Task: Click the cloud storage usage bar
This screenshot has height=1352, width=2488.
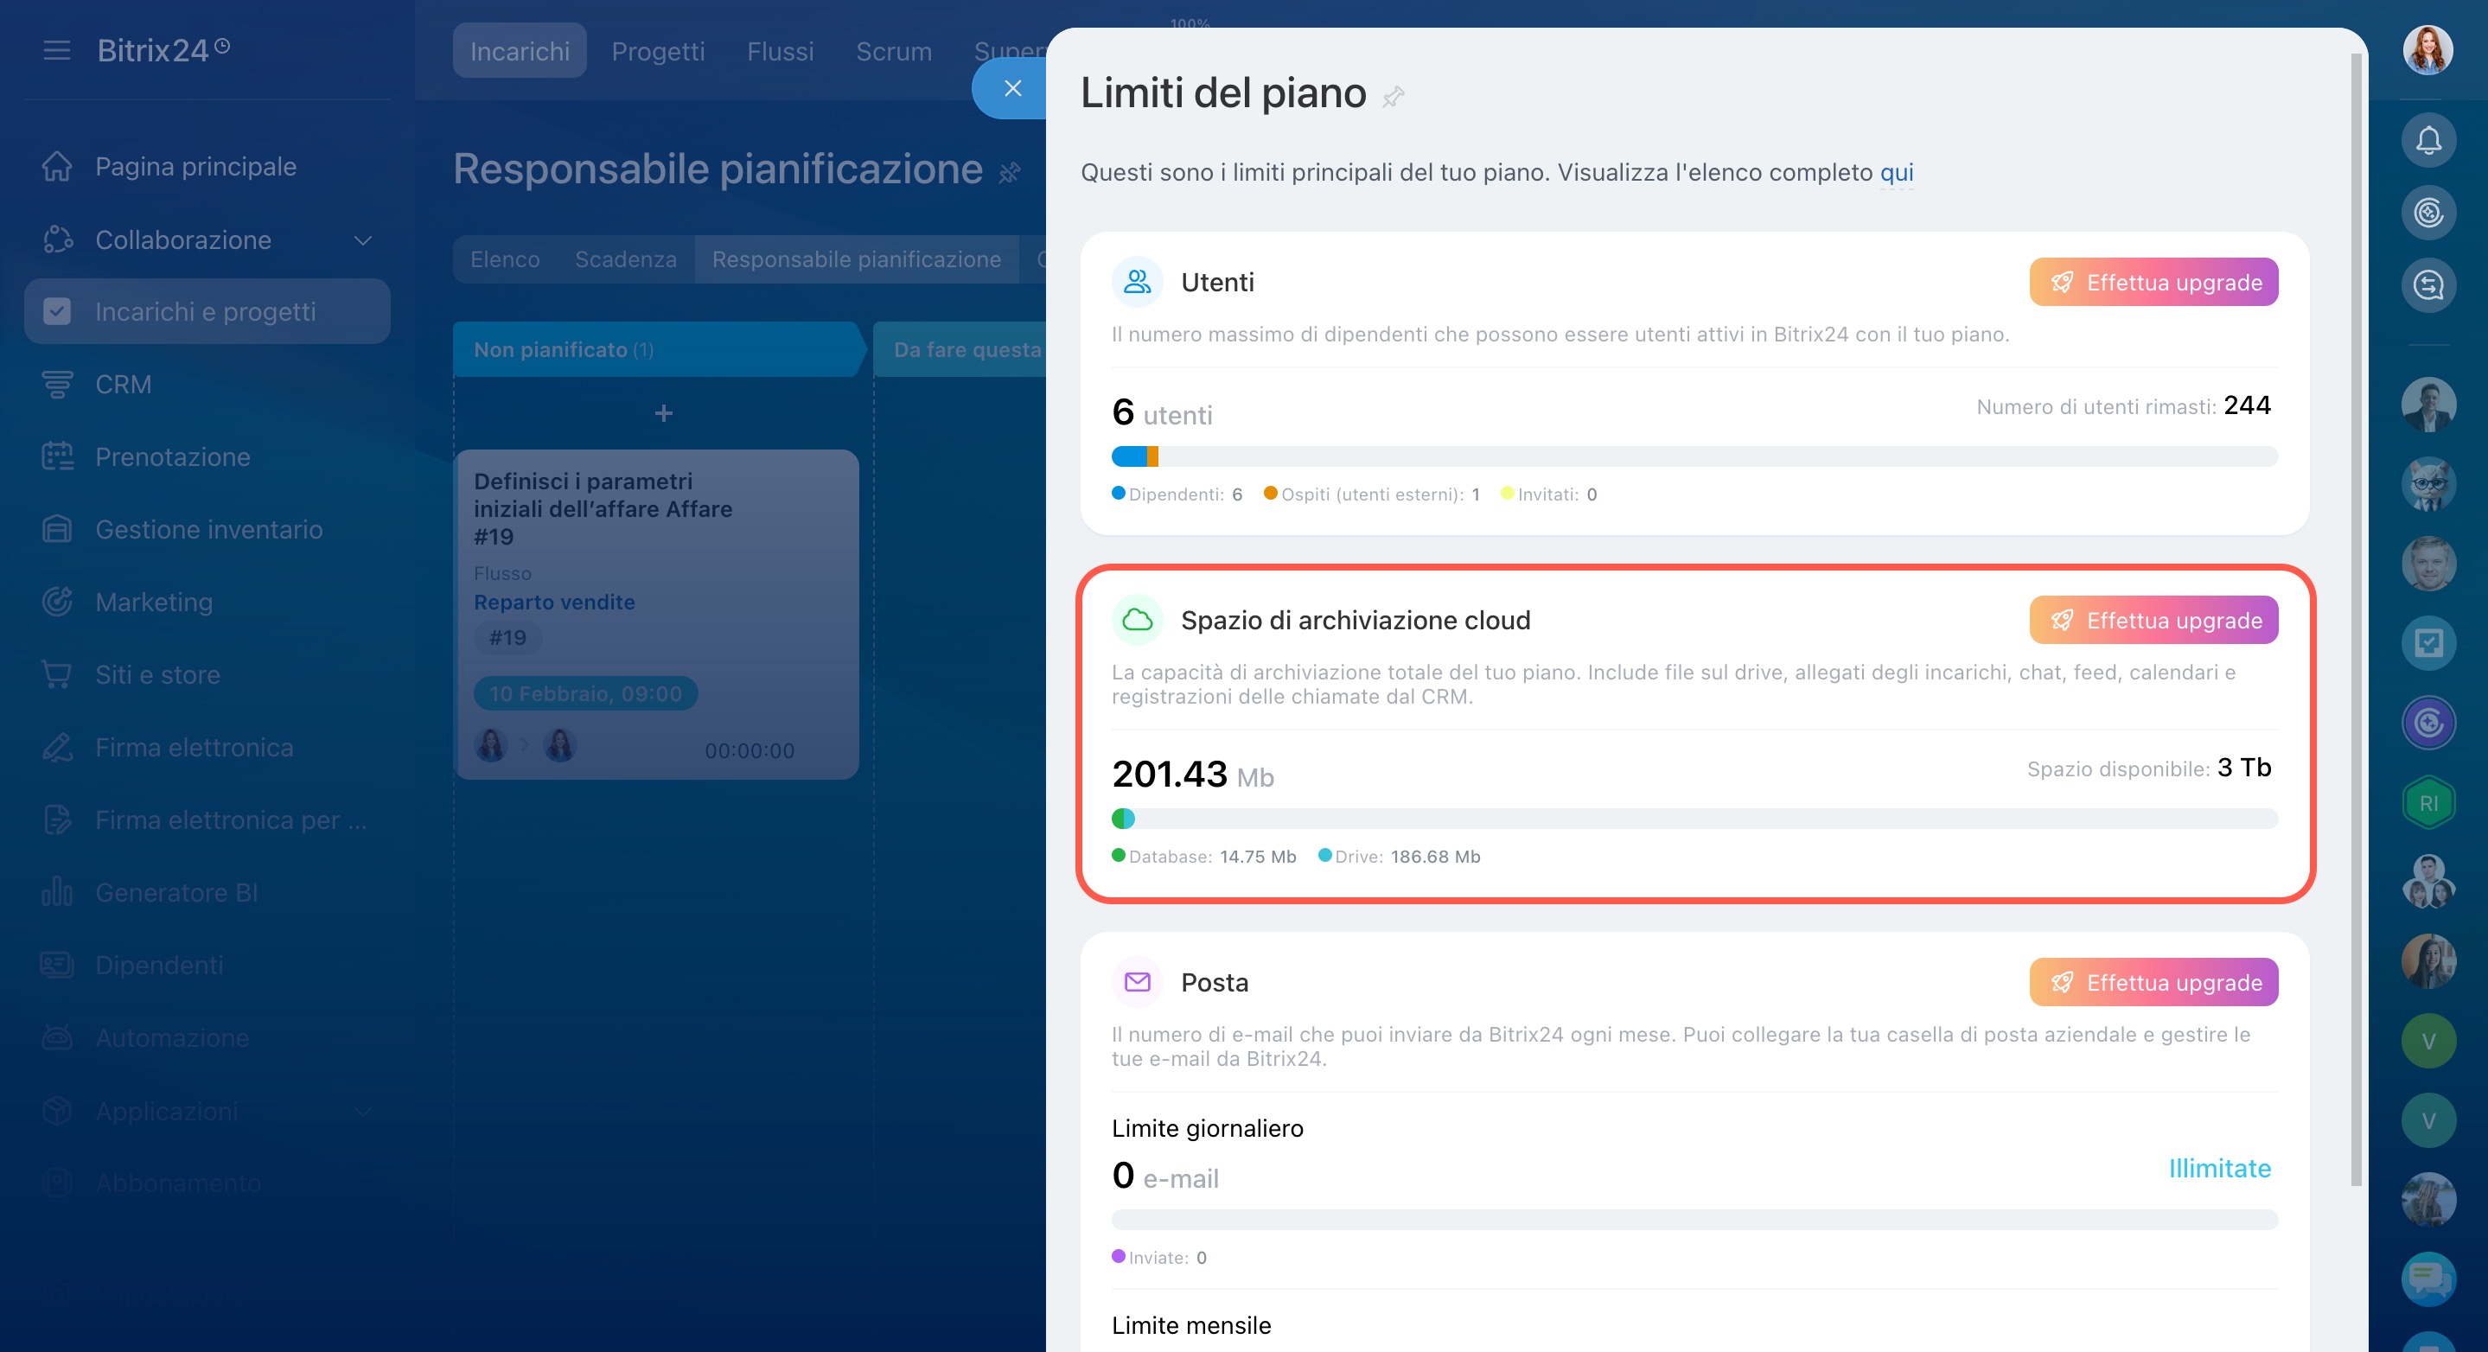Action: pos(1694,819)
